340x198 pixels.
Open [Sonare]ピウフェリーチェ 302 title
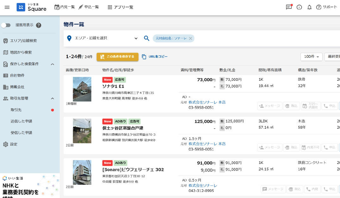click(133, 170)
